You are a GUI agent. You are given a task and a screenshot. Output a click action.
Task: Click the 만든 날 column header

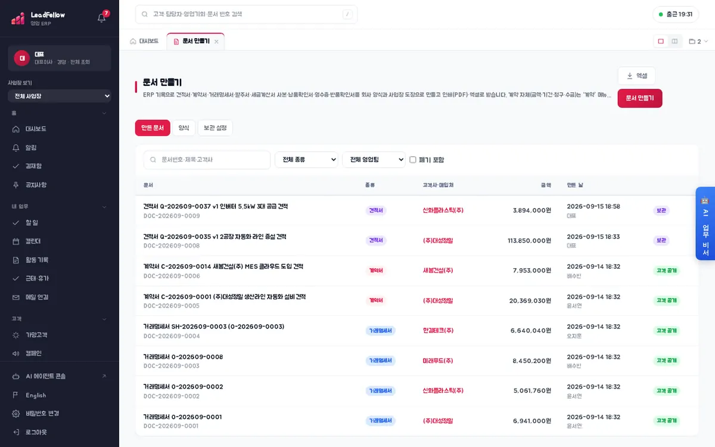coord(575,185)
